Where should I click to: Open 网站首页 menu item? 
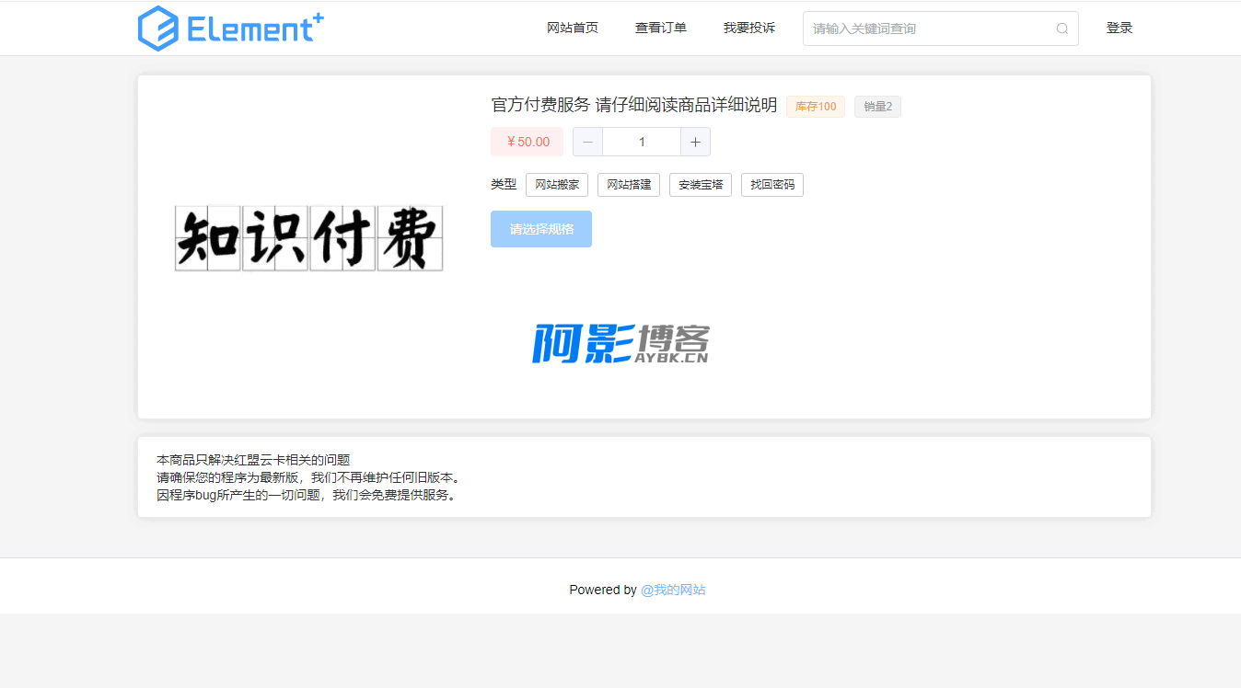point(573,28)
